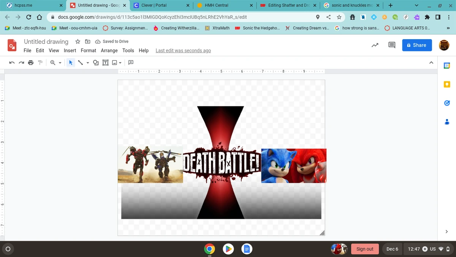Click the Last edit was seconds ago link
Viewport: 456px width, 257px height.
pos(183,50)
